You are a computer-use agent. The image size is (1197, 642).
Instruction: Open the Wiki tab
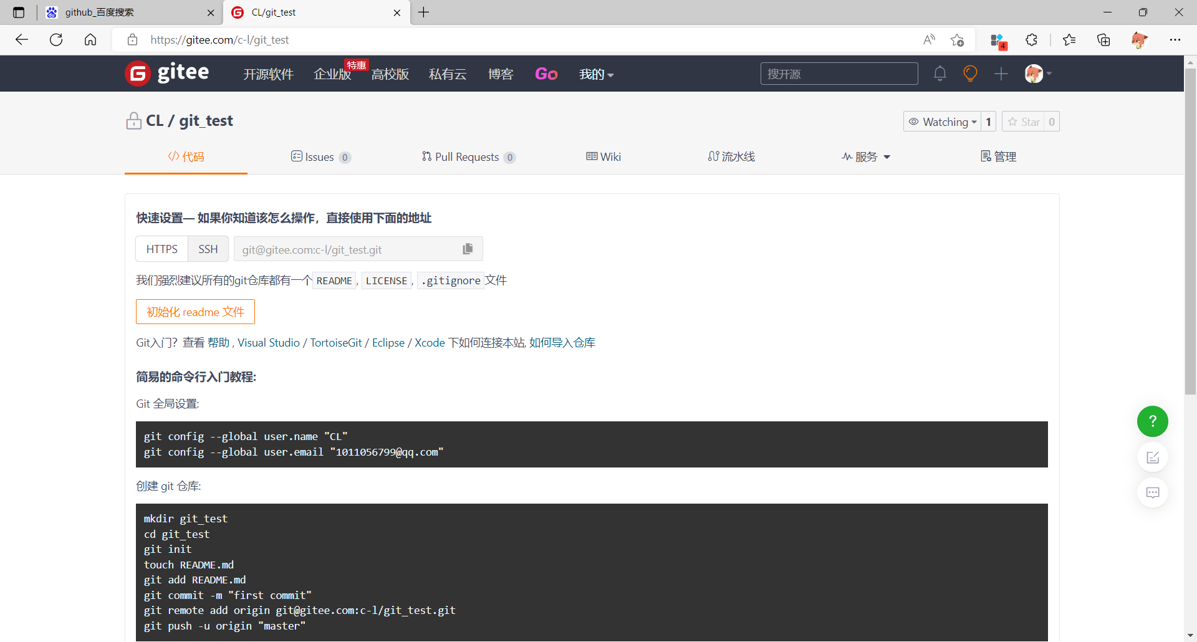[x=603, y=156]
